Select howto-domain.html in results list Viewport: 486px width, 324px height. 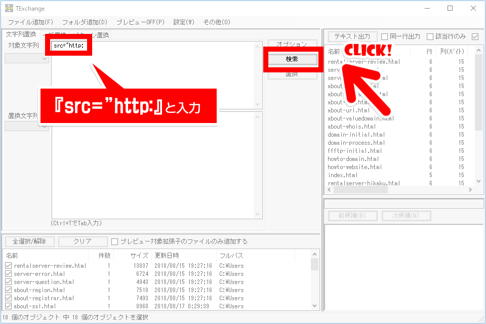click(353, 159)
